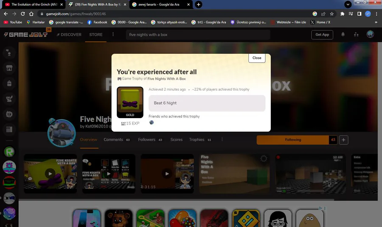This screenshot has height=227, width=382.
Task: Go back in browser history
Action: 6,14
